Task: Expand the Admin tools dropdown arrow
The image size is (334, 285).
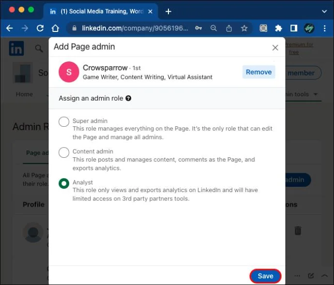Action: click(316, 94)
